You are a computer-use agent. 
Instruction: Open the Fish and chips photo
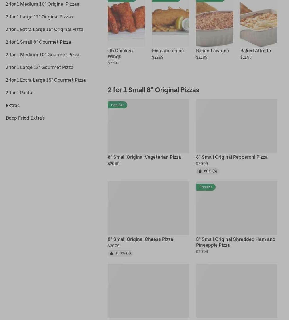pyautogui.click(x=170, y=23)
